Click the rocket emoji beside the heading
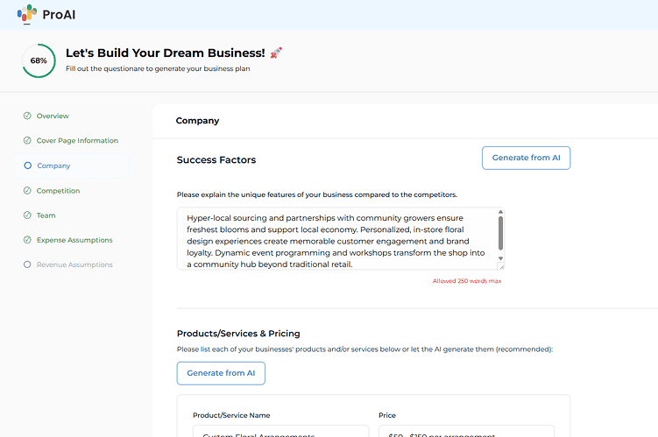This screenshot has height=437, width=658. click(276, 53)
